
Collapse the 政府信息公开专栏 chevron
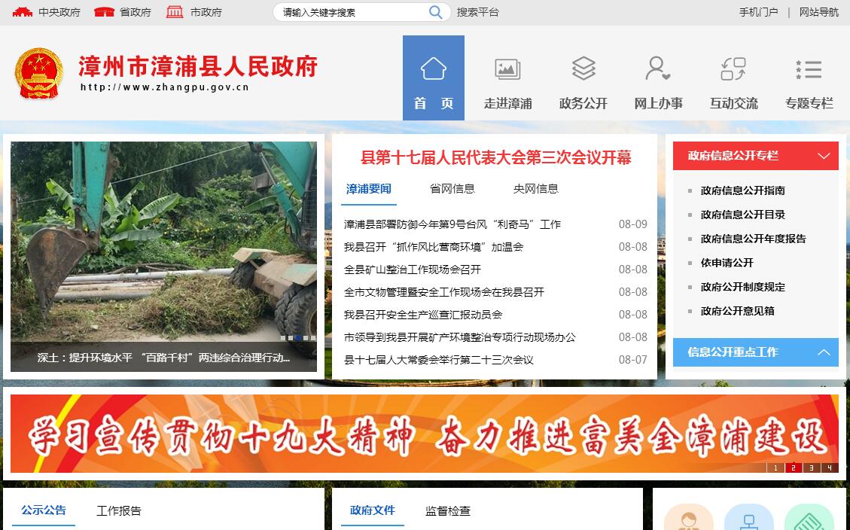[x=824, y=156]
